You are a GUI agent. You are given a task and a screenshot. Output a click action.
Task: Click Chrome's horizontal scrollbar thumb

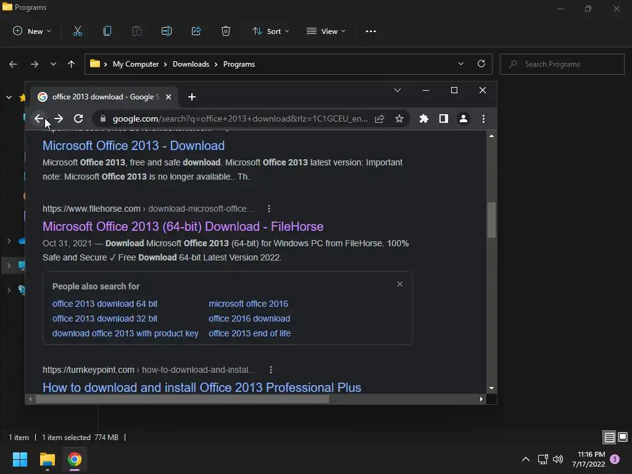(x=182, y=399)
